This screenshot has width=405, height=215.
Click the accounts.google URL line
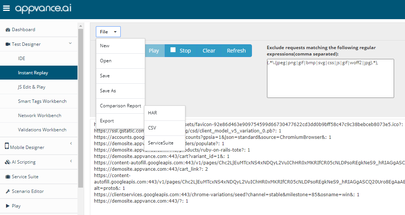258,137
